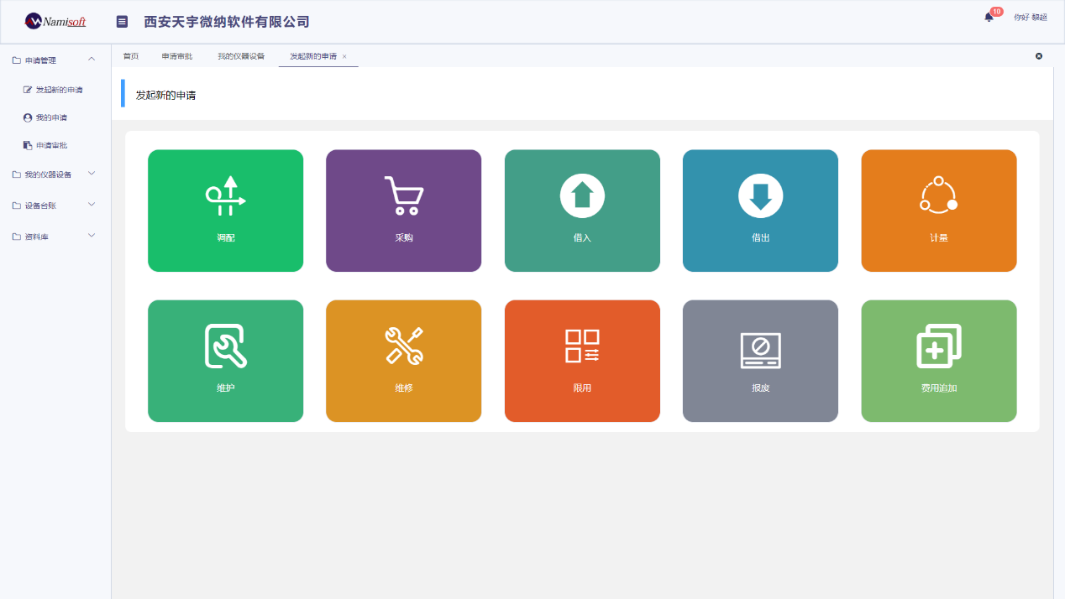Toggle the sidebar with the hamburger icon
Screen dimensions: 1065x599
(122, 22)
